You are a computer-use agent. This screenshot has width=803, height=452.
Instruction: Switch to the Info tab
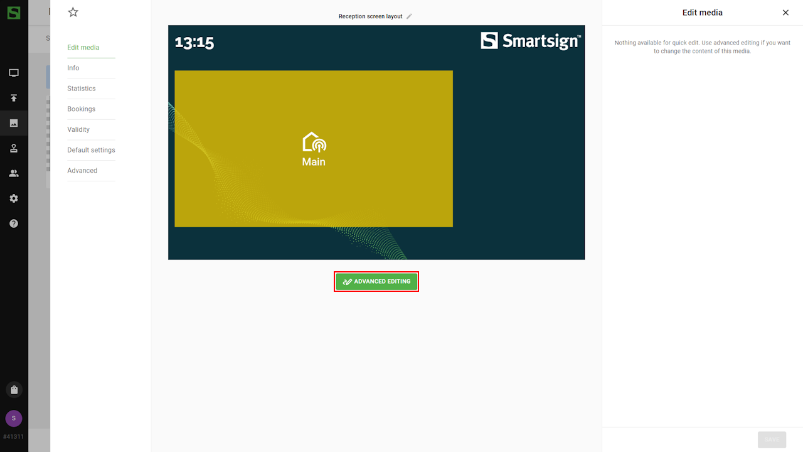[73, 68]
